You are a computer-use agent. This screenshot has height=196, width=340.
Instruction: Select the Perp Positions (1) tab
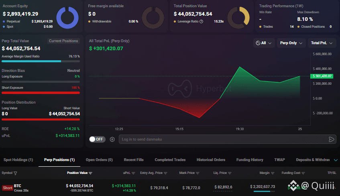click(x=59, y=160)
